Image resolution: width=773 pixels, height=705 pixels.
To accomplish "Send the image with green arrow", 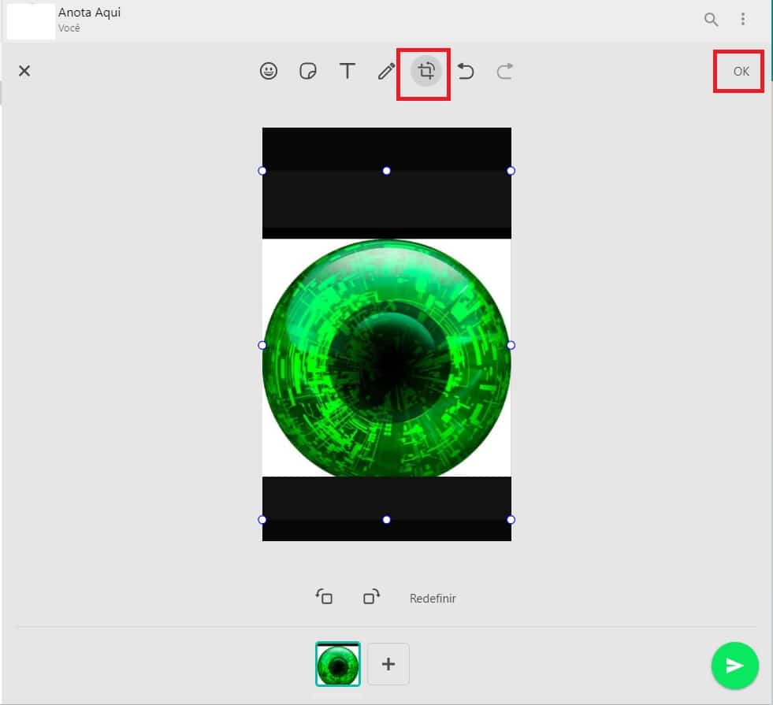I will 734,666.
